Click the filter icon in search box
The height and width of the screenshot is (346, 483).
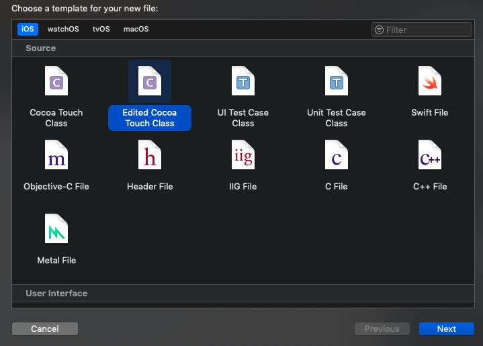click(379, 30)
